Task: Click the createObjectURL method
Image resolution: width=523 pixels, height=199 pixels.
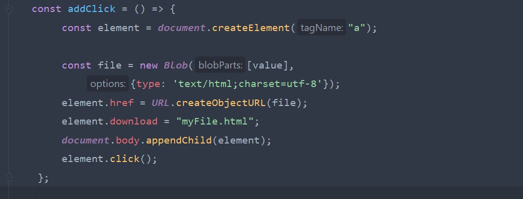Action: click(221, 103)
